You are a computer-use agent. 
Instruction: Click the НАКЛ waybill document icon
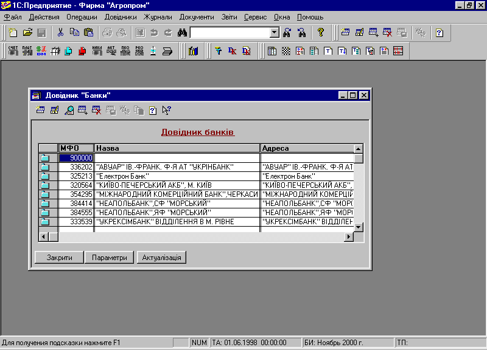point(97,51)
